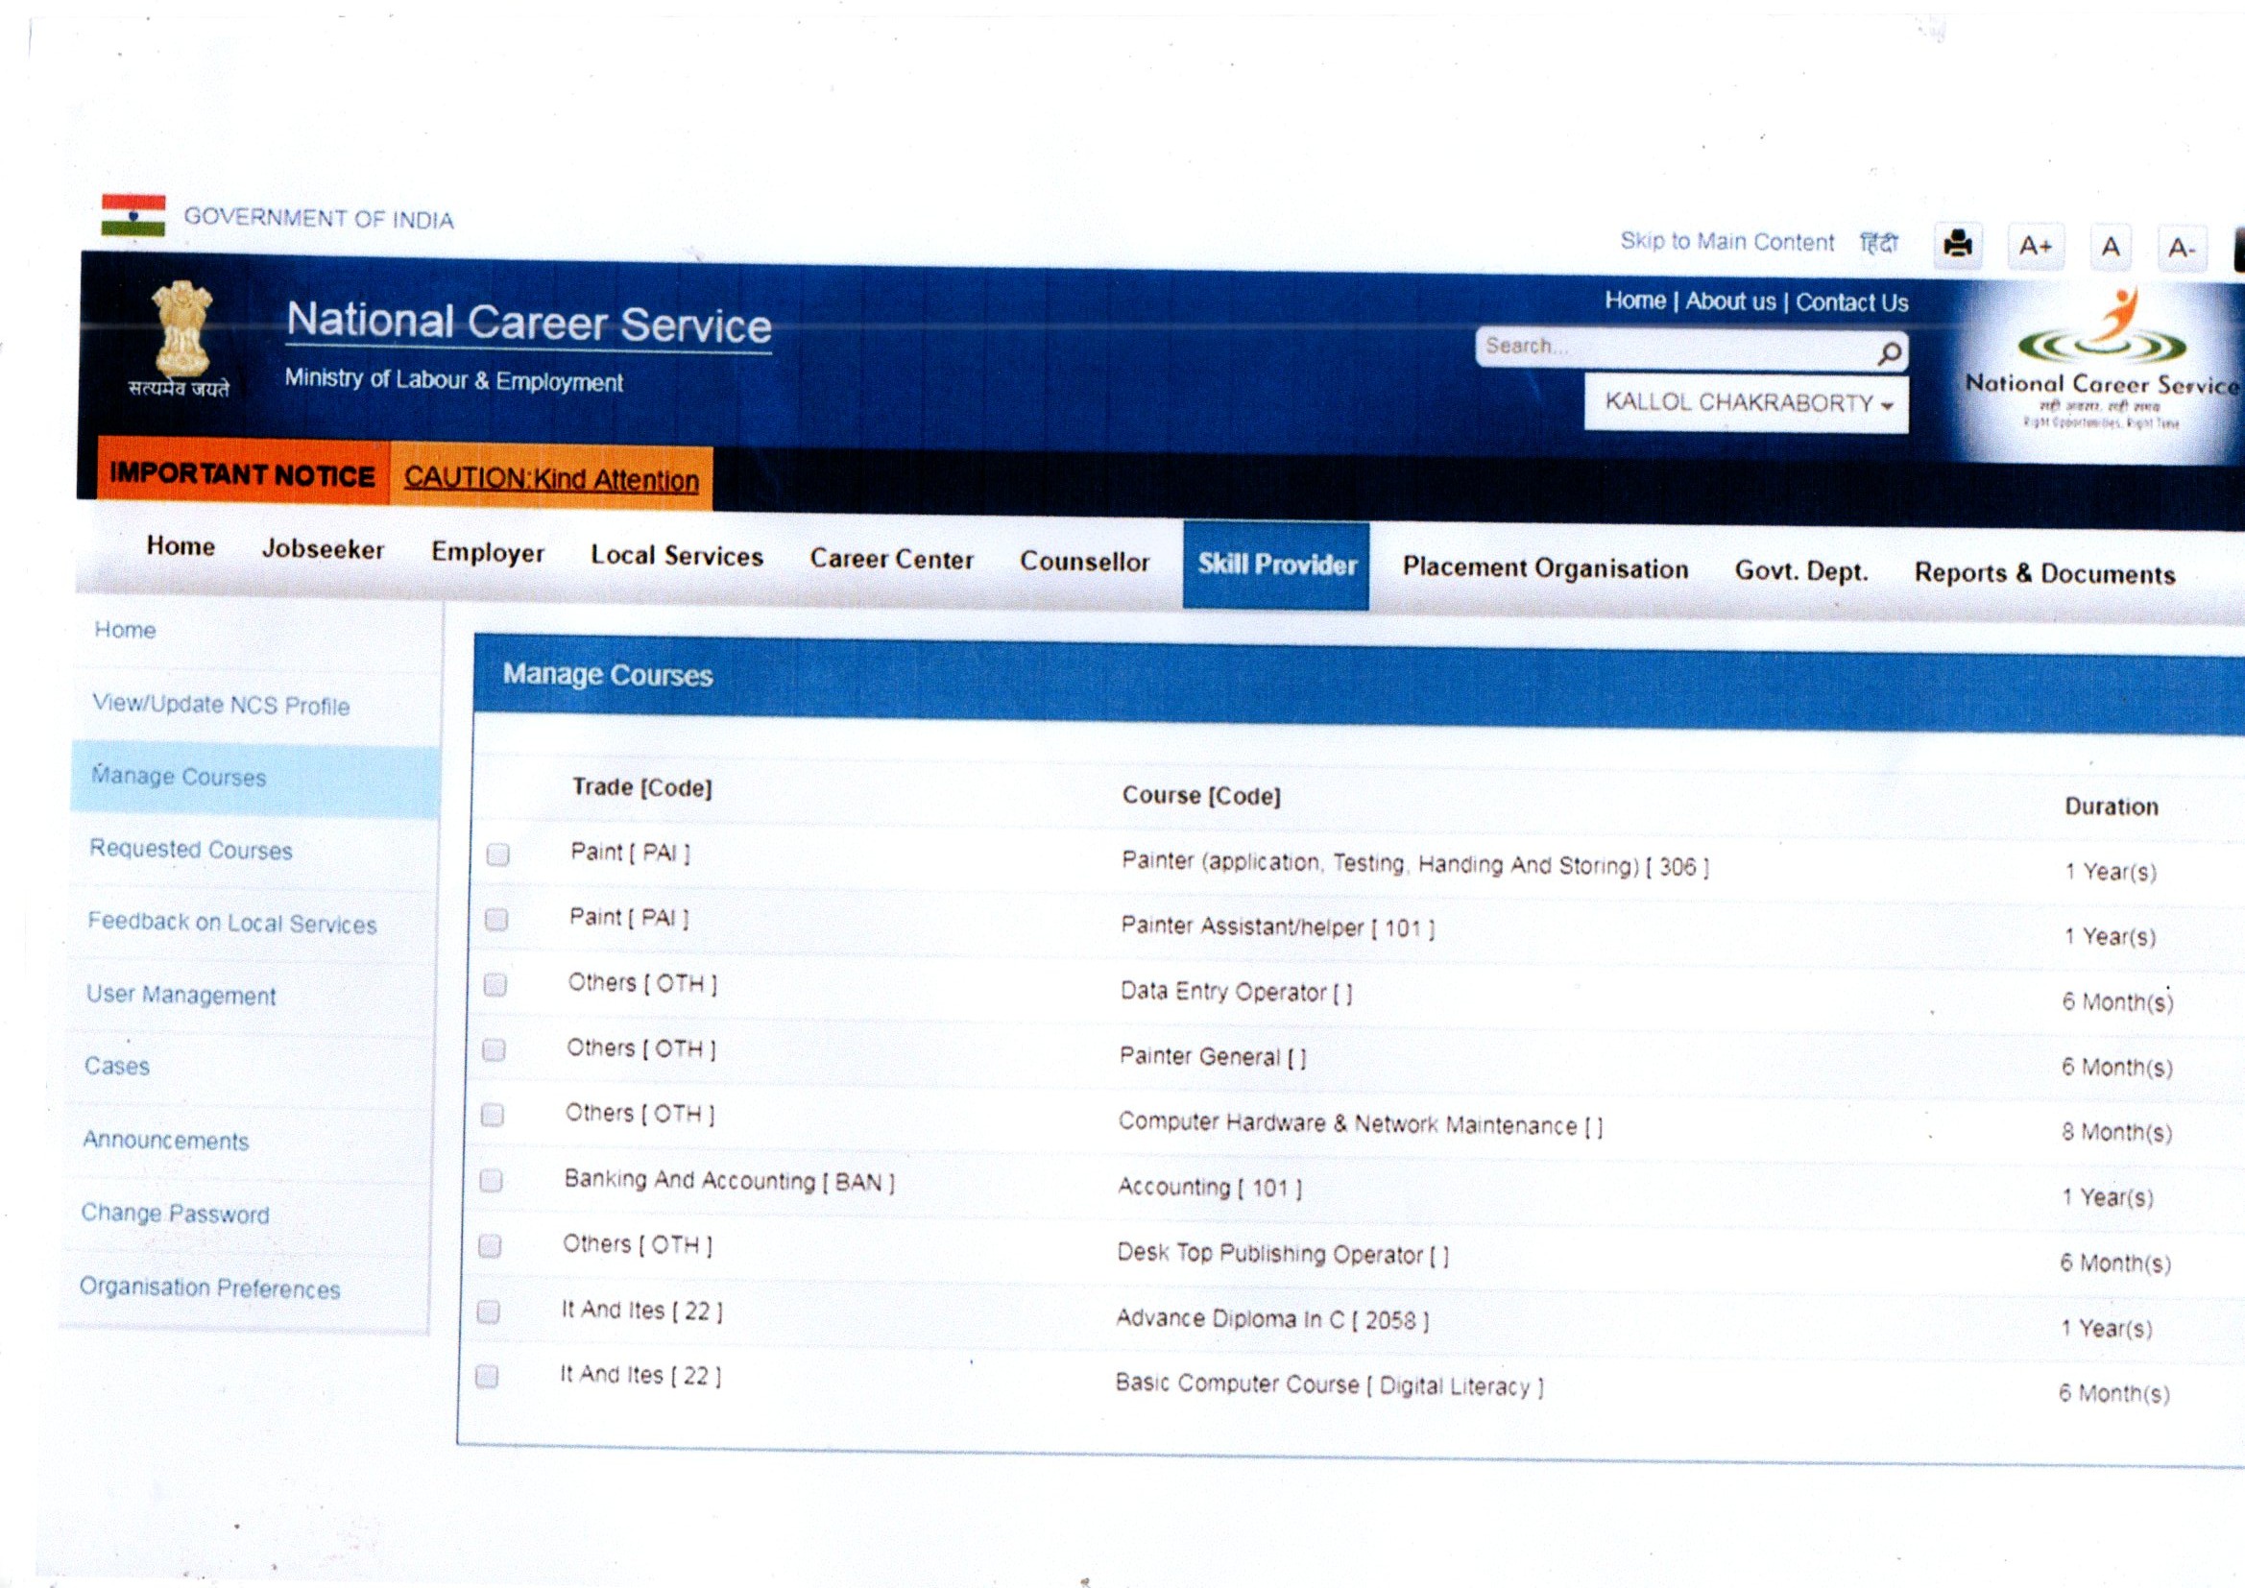This screenshot has height=1588, width=2245.
Task: Click 'Banking And Accounting [ BAN ]' trade cell
Action: 730,1181
